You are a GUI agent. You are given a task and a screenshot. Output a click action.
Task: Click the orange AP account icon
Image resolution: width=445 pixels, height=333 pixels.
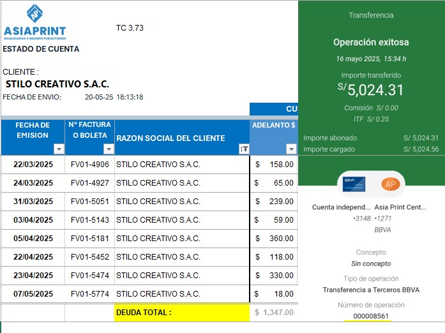tap(389, 184)
